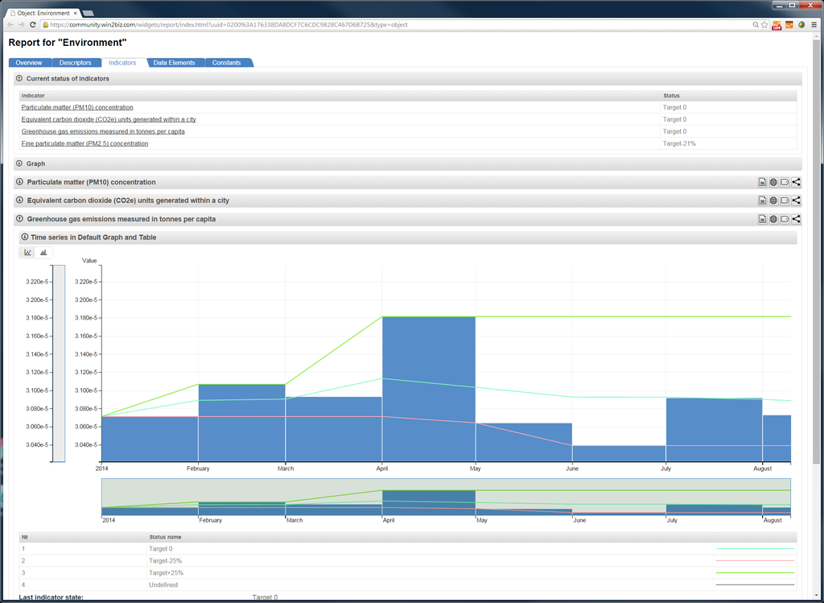Click globe icon in Greenhouse gas emissions header
This screenshot has height=603, width=824.
pos(773,219)
